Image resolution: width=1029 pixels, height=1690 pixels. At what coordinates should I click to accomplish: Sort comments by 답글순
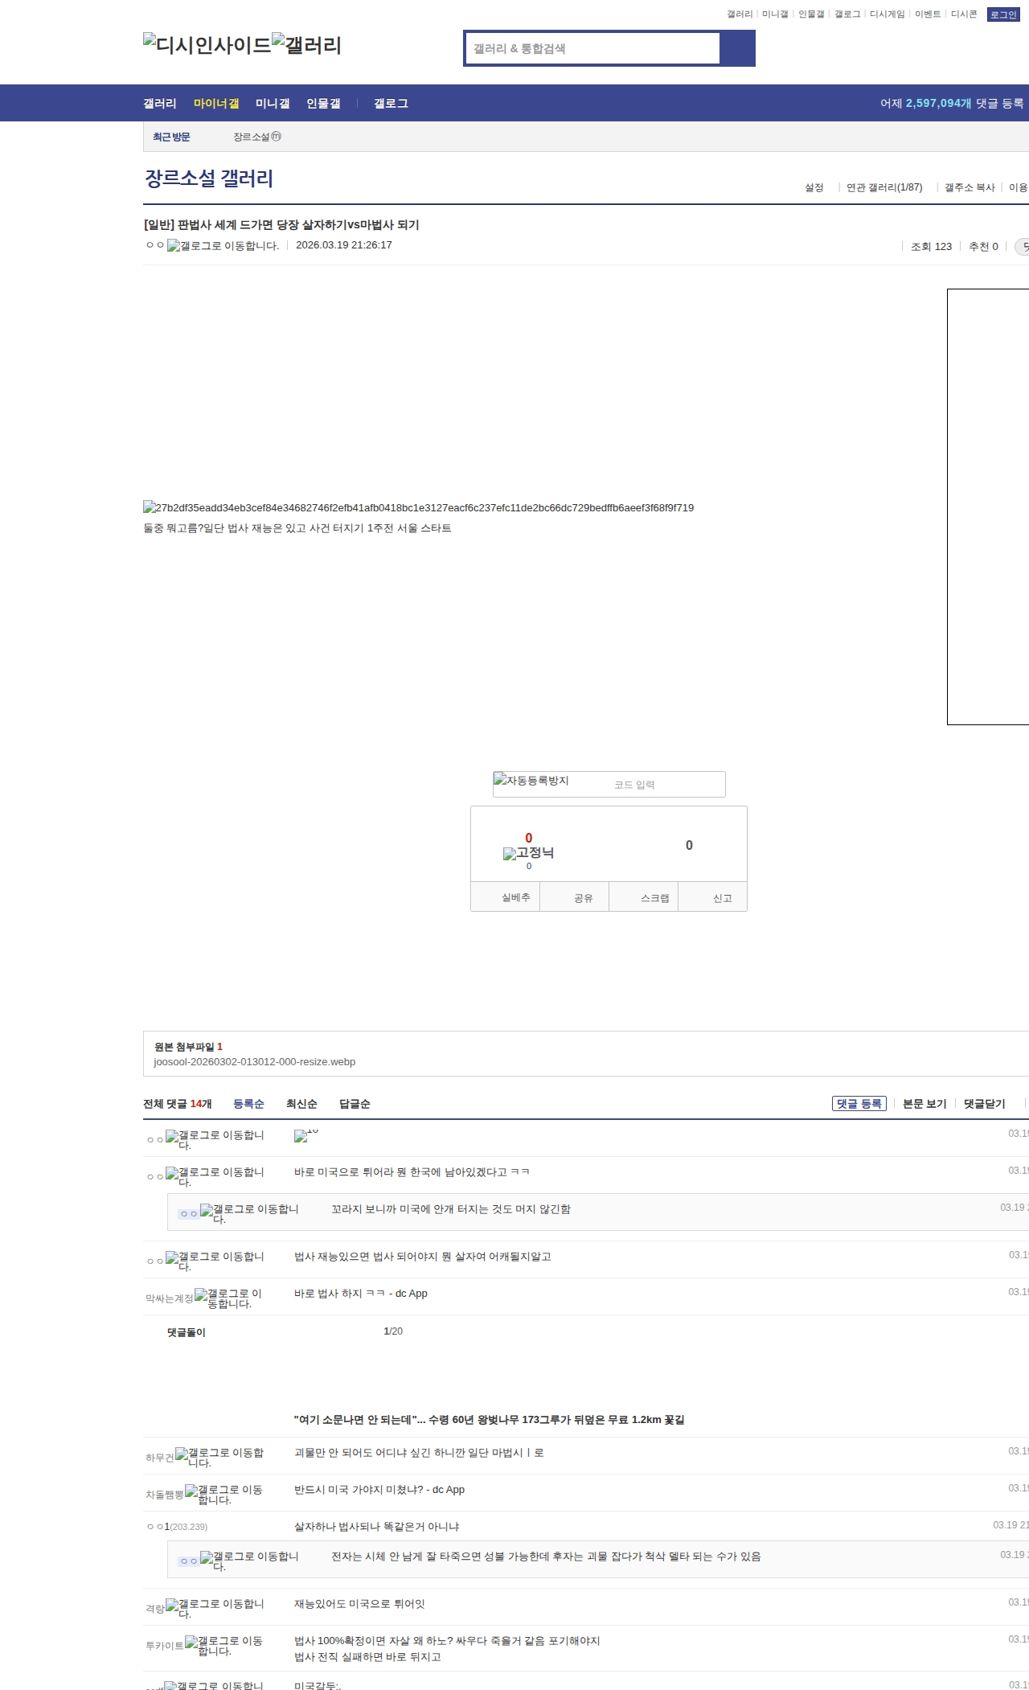[355, 1104]
